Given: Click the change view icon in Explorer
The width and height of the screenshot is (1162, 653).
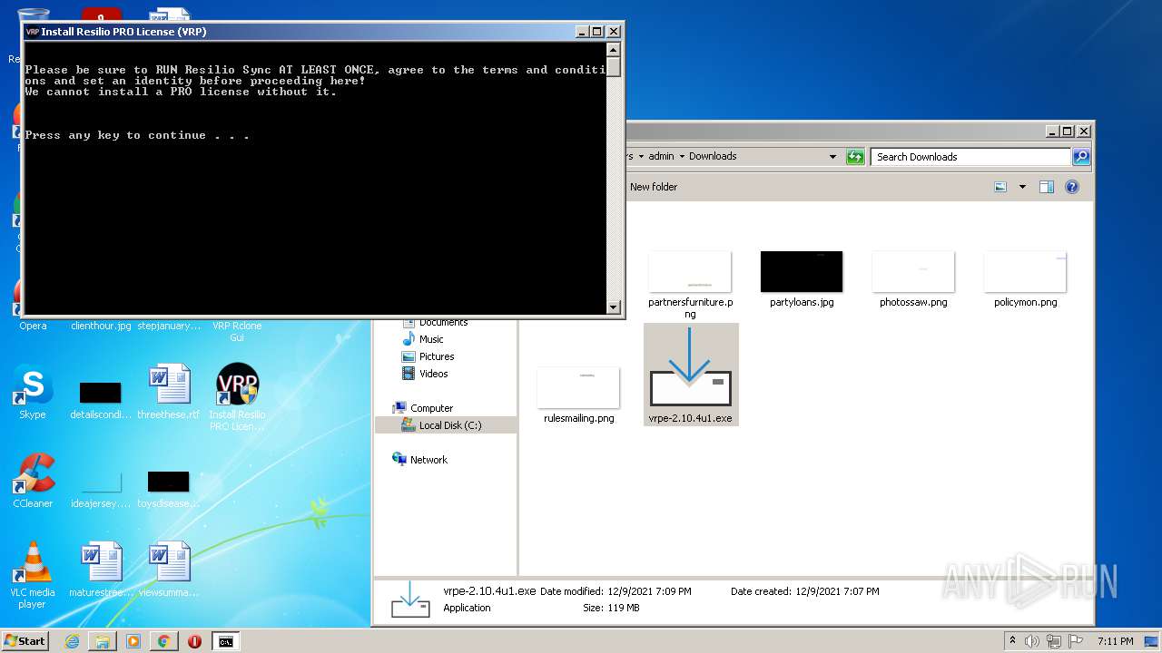Looking at the screenshot, I should point(1000,187).
